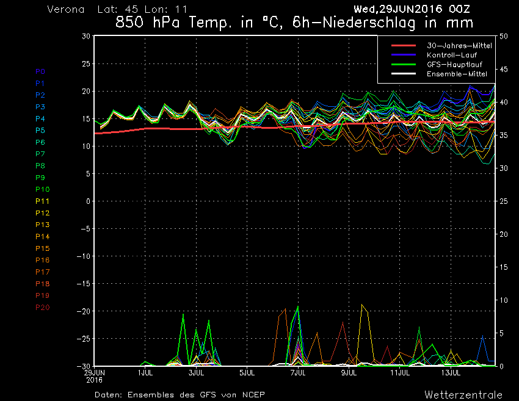
Task: Select the "Kontroll-Lauf" legend text
Action: coord(452,55)
